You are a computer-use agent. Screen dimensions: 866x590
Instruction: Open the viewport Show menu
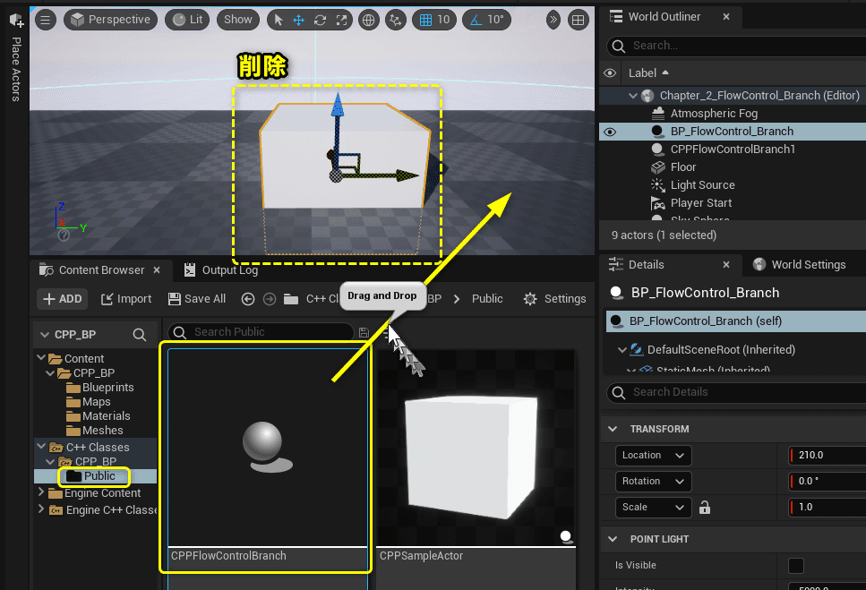tap(237, 20)
